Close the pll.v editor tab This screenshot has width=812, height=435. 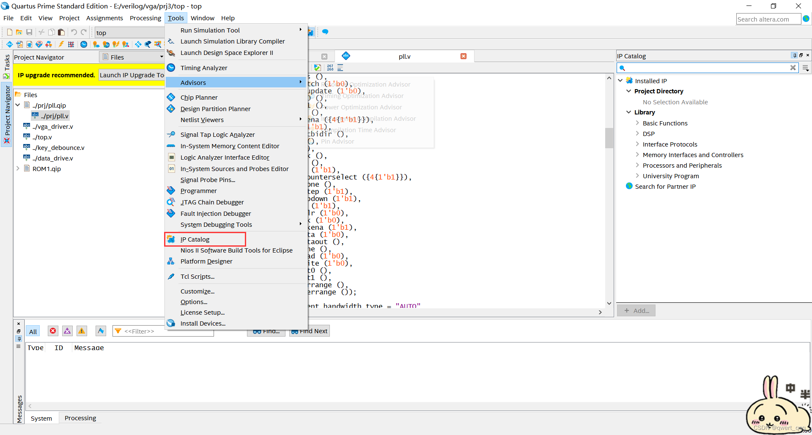464,56
